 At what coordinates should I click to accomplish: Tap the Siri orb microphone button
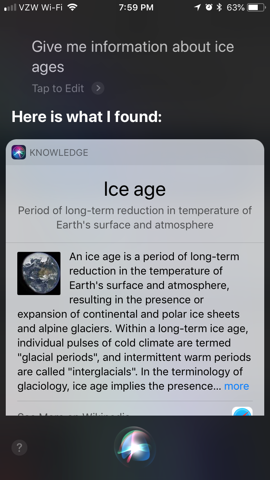pos(135,447)
